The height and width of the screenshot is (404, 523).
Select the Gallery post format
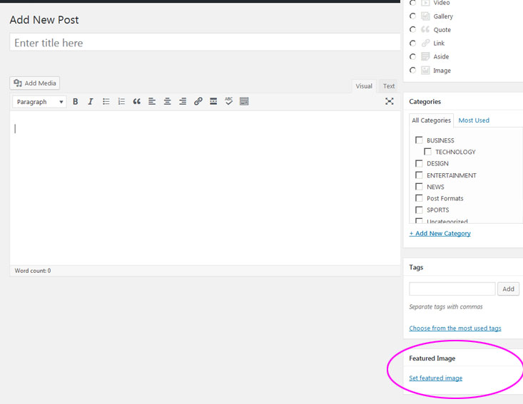click(x=412, y=16)
